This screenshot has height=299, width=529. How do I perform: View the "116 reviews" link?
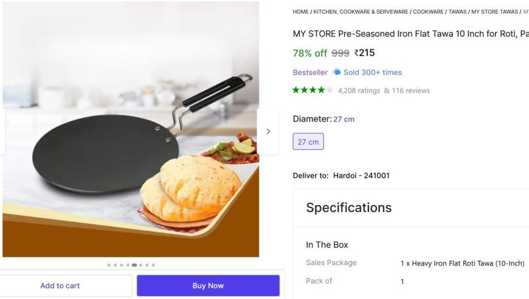tap(411, 90)
